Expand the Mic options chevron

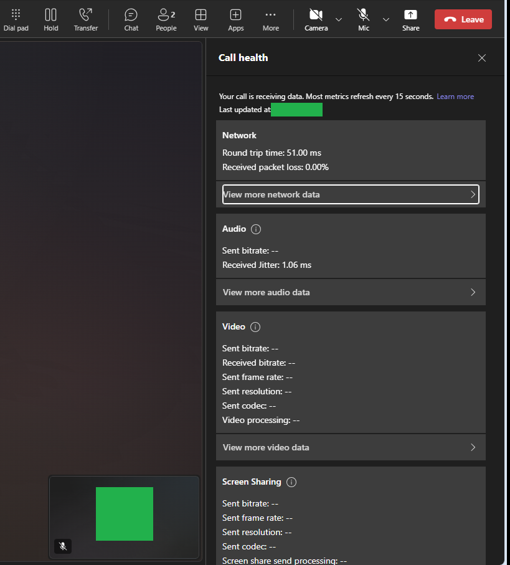pyautogui.click(x=385, y=19)
